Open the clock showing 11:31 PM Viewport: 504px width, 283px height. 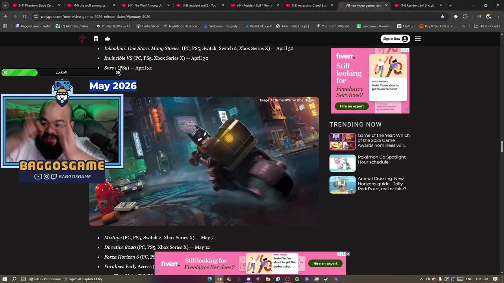tap(482, 279)
